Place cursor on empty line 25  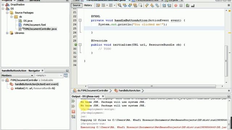pyautogui.click(x=154, y=29)
